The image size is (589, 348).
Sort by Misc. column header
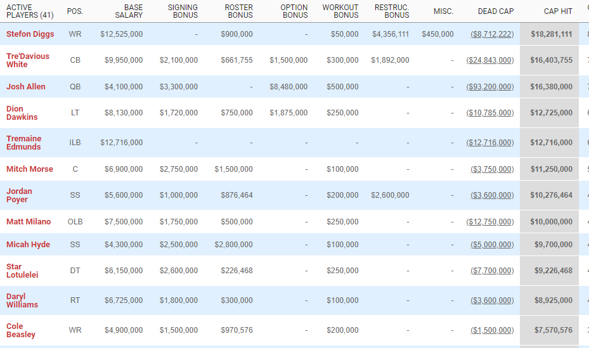(x=443, y=11)
